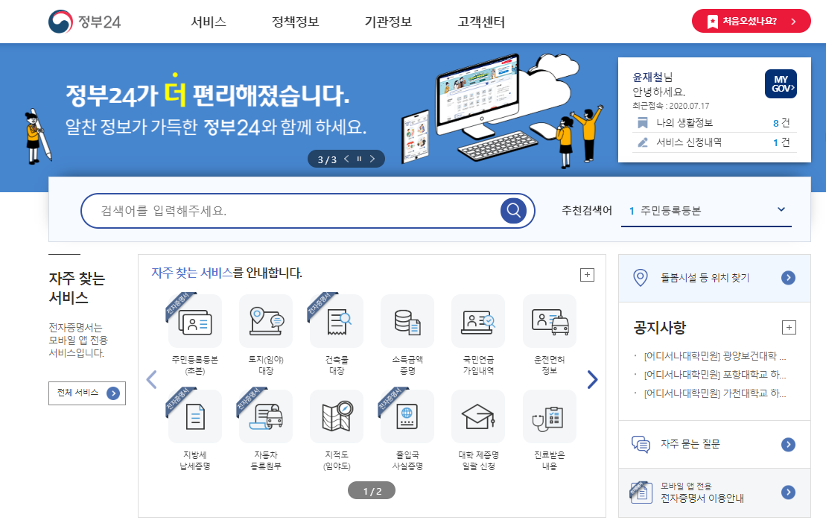The height and width of the screenshot is (523, 826).
Task: Show the previous page of services
Action: tap(152, 379)
